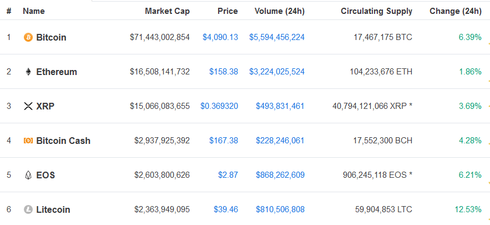
Task: Click the XRP logo icon
Action: click(x=28, y=107)
